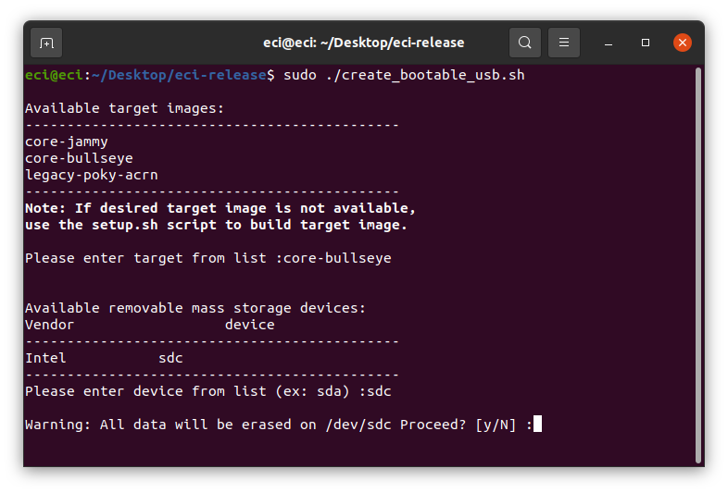The width and height of the screenshot is (728, 493).
Task: Click the entered target core-bullseye
Action: pos(337,258)
